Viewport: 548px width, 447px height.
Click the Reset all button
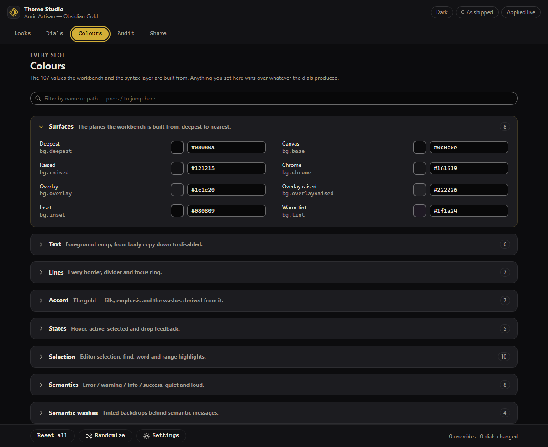52,436
